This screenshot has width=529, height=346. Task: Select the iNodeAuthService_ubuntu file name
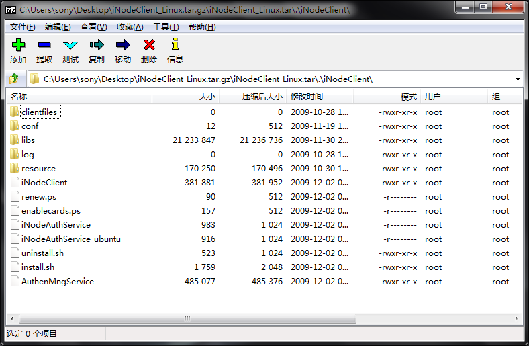coord(71,239)
